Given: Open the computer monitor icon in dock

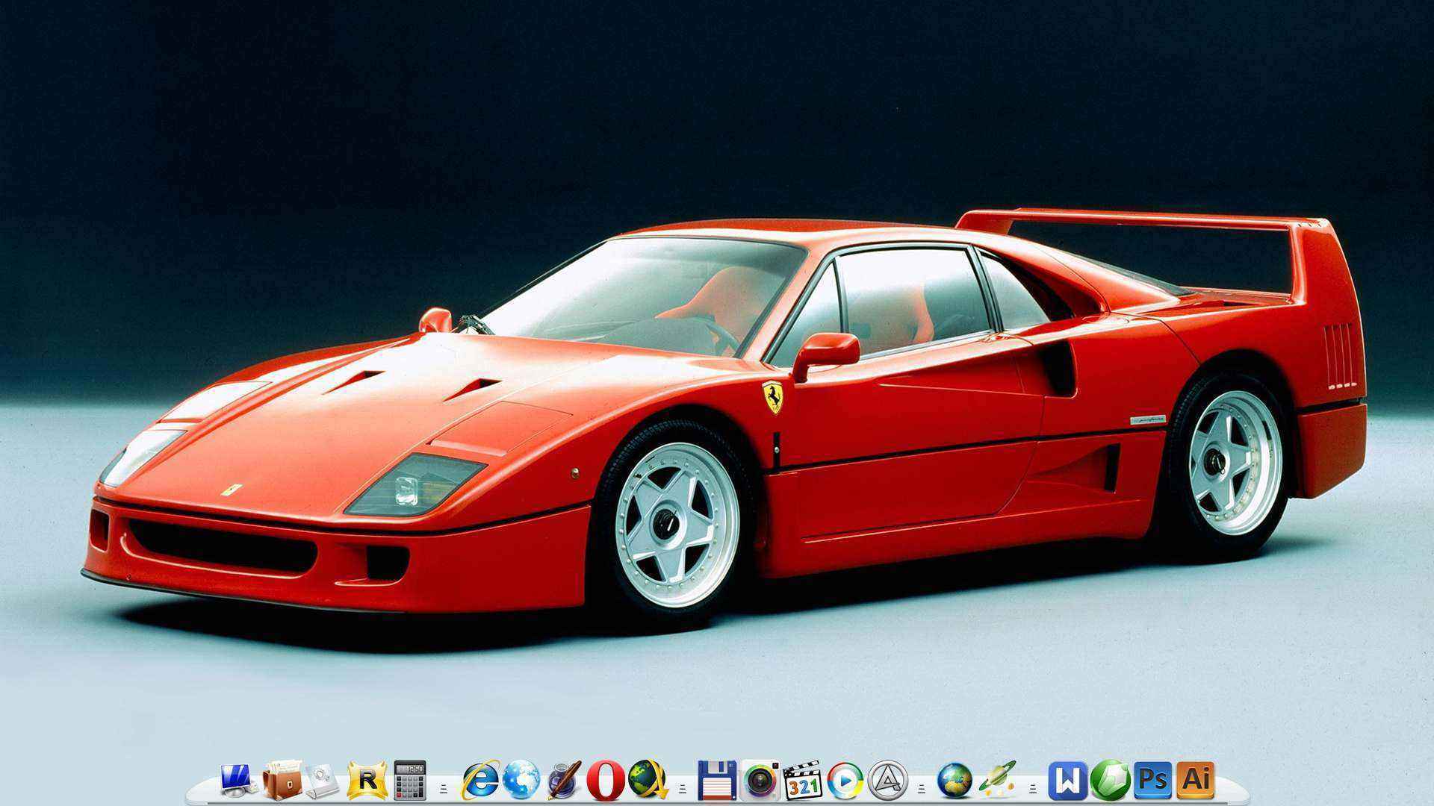Looking at the screenshot, I should 240,781.
